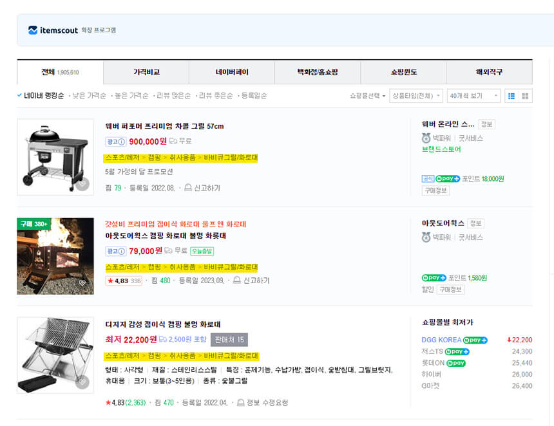Viewport: 554px width, 426px height.
Task: Click Npay badge next to DGG KOREA
Action: coord(475,340)
